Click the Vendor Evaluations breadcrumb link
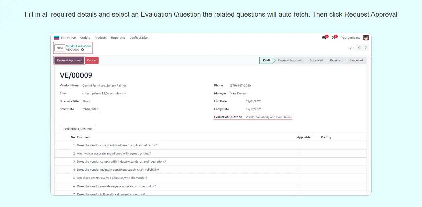This screenshot has height=207, width=422. [78, 46]
